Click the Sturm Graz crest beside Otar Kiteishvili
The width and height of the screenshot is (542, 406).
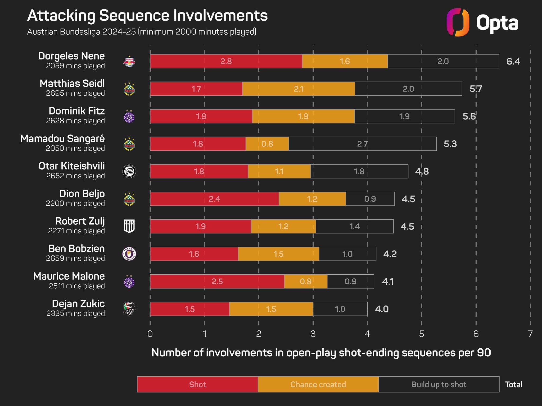(x=129, y=171)
